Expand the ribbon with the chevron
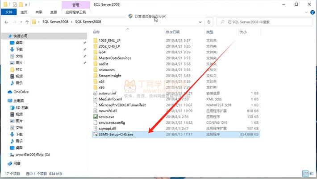The height and width of the screenshot is (179, 317). (306, 12)
